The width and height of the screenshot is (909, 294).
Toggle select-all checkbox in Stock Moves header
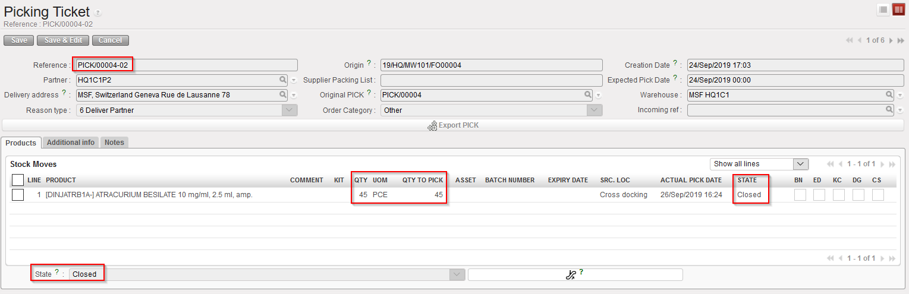18,180
